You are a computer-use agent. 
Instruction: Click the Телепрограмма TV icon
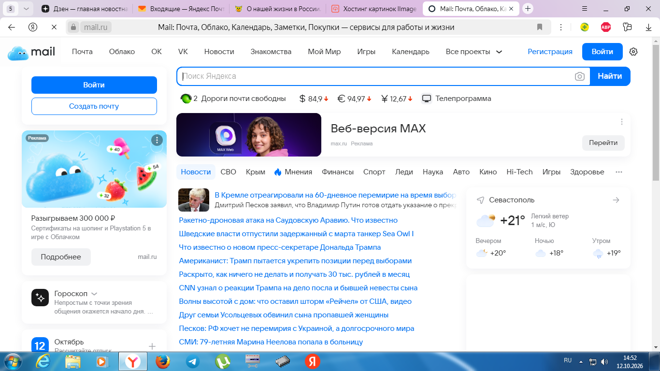click(x=426, y=99)
